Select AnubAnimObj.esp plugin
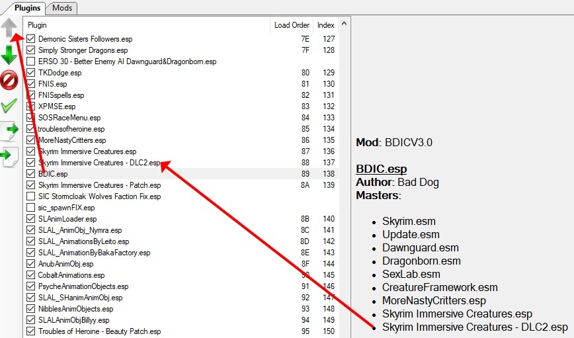The width and height of the screenshot is (574, 338). click(x=181, y=264)
